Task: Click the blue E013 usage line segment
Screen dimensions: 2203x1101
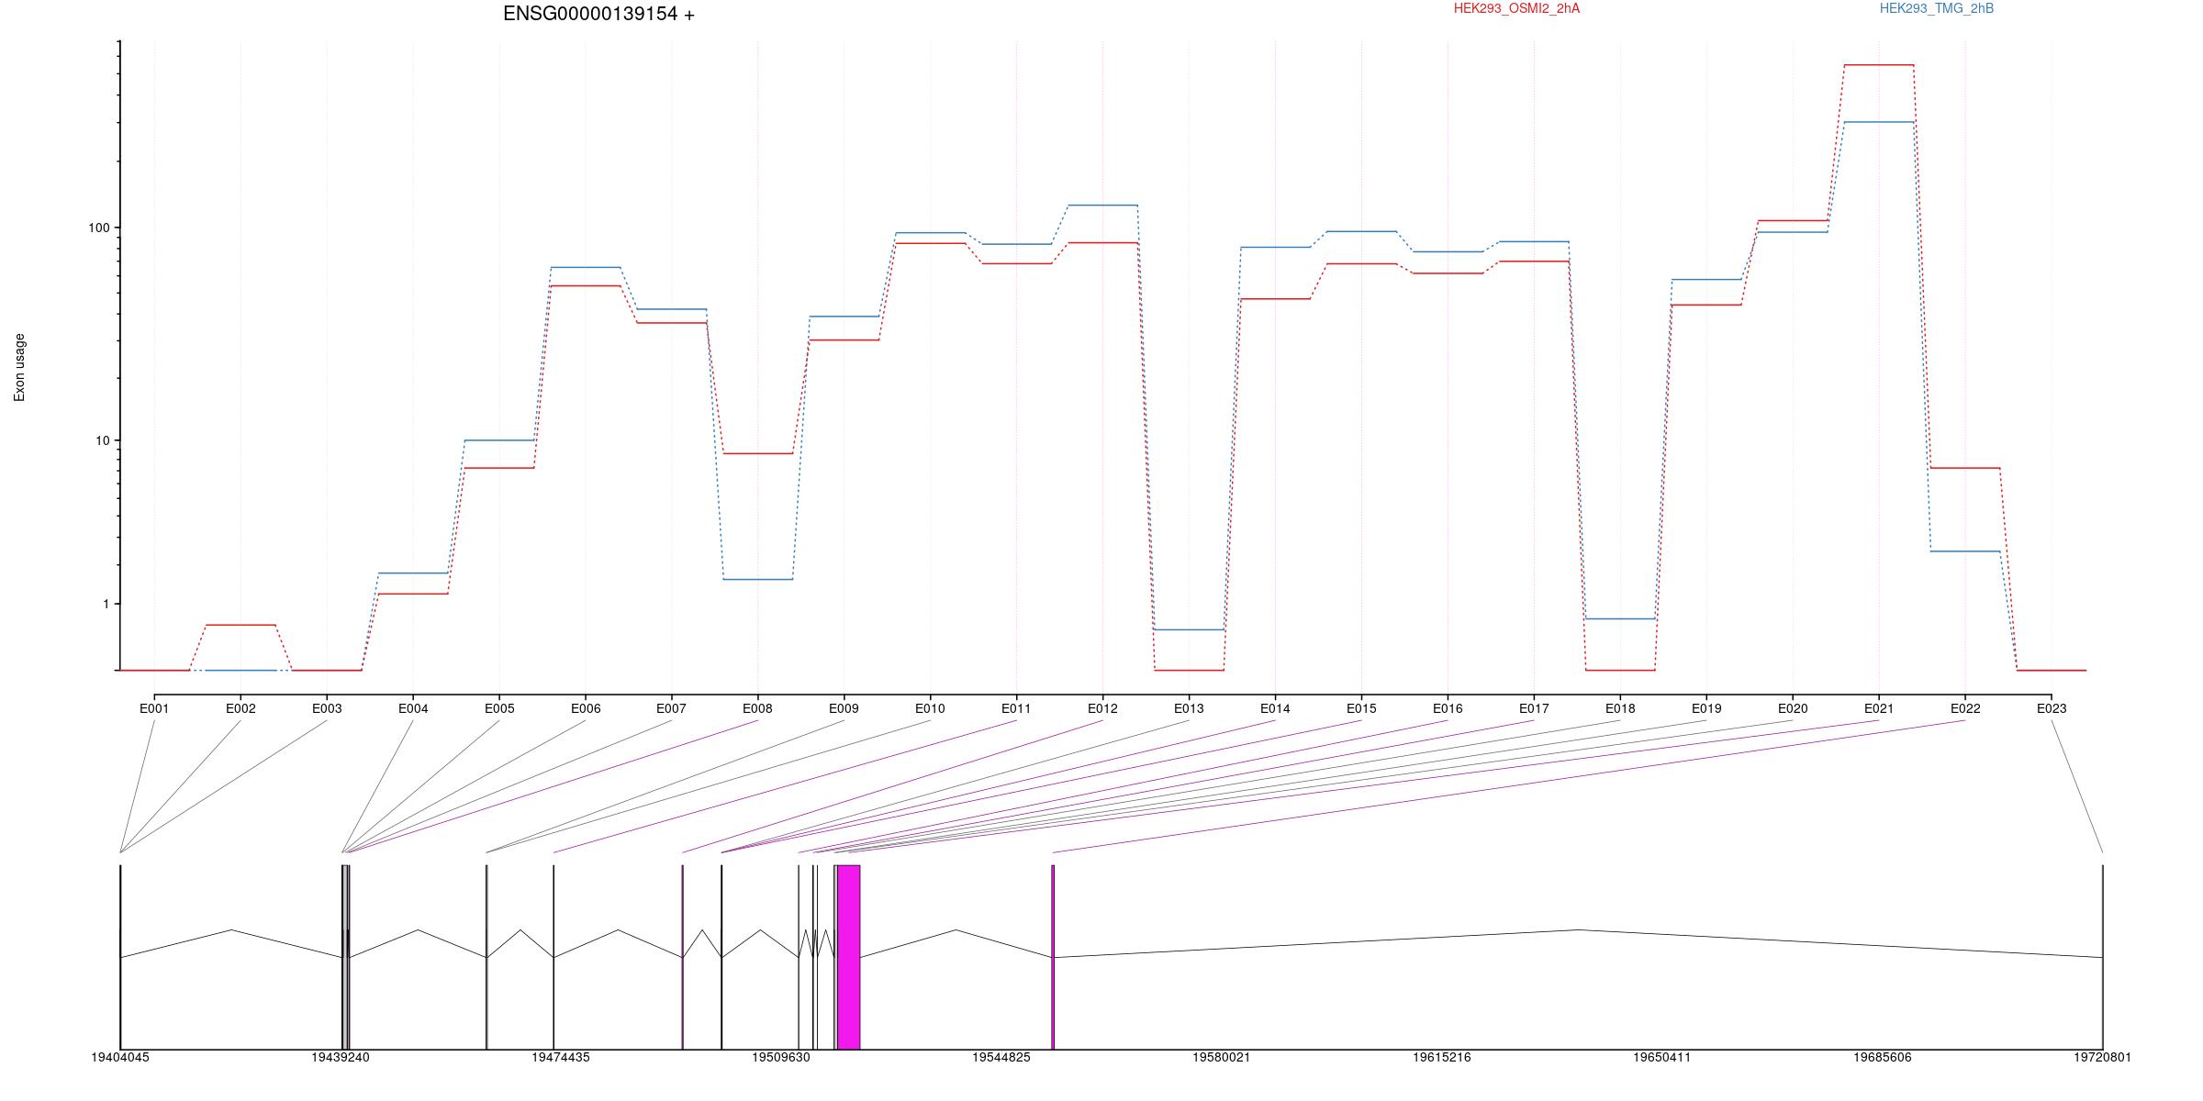Action: pos(1189,629)
